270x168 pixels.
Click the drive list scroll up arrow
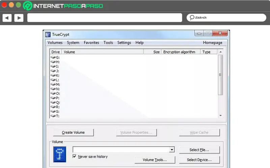point(221,52)
